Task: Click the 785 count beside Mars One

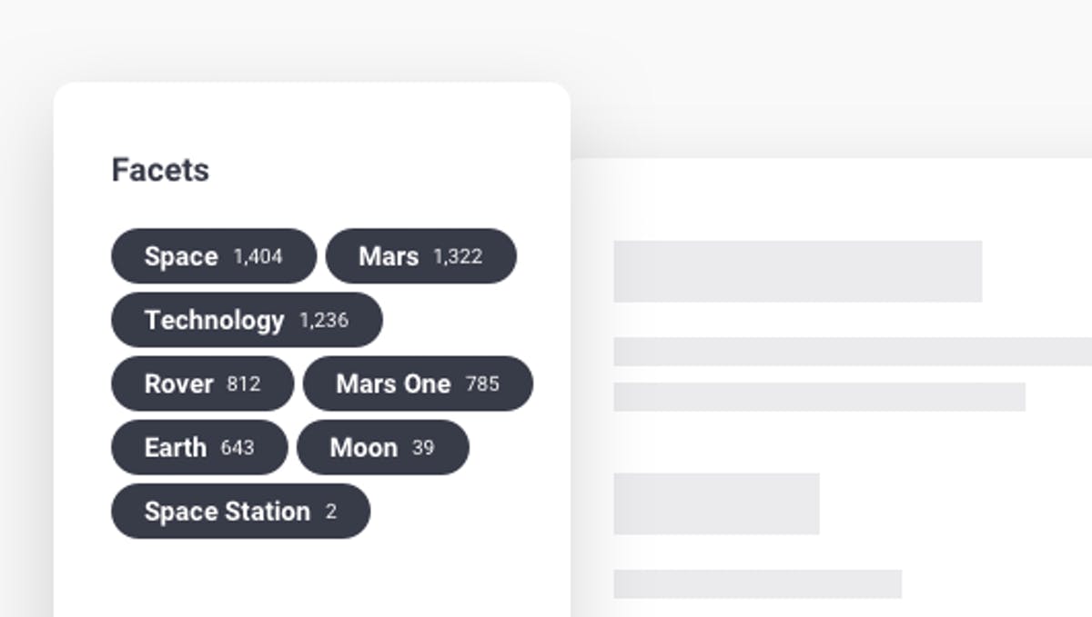Action: pos(482,384)
